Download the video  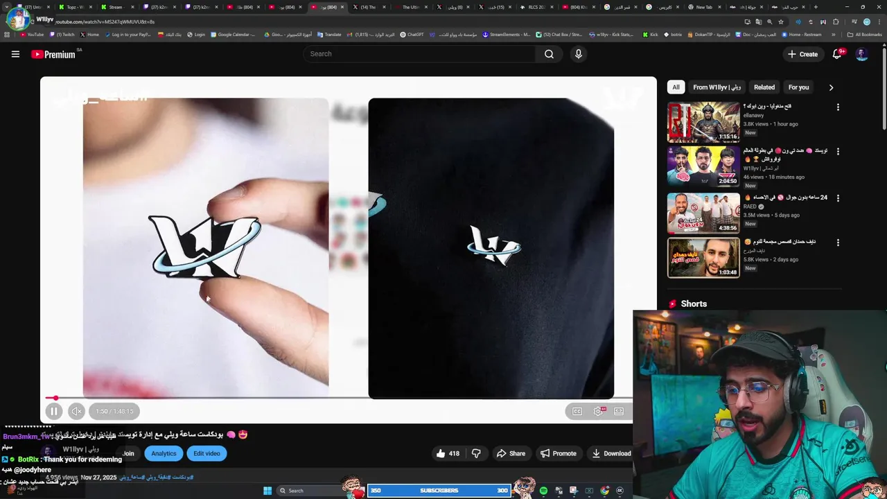click(611, 453)
